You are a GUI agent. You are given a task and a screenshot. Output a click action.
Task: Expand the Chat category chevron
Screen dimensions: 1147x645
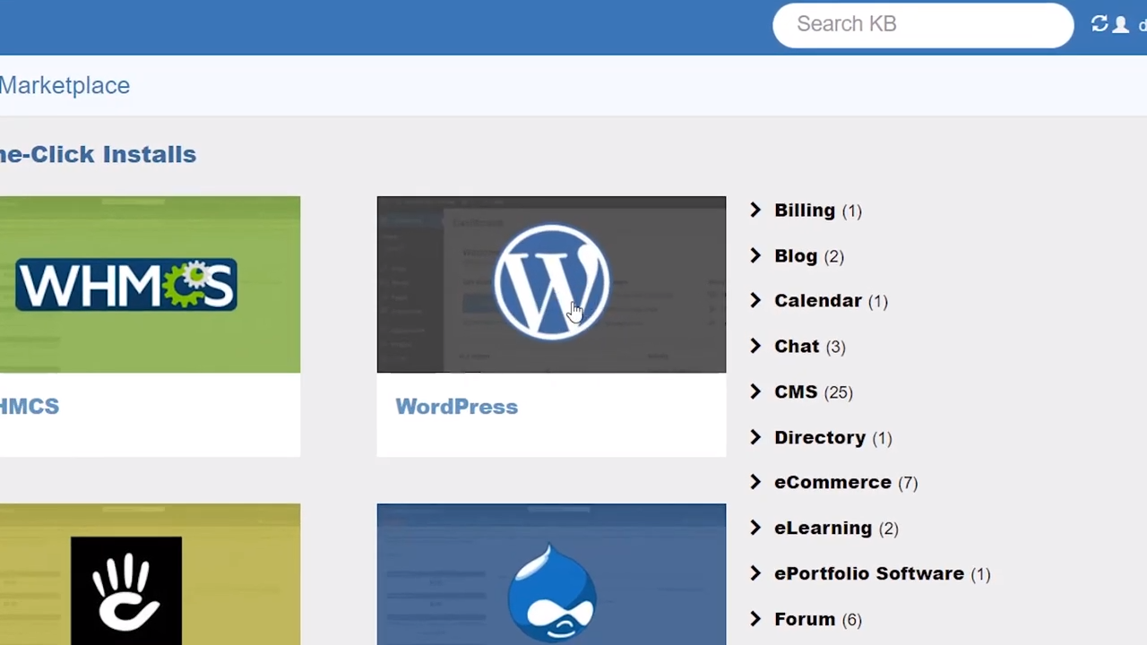point(755,346)
